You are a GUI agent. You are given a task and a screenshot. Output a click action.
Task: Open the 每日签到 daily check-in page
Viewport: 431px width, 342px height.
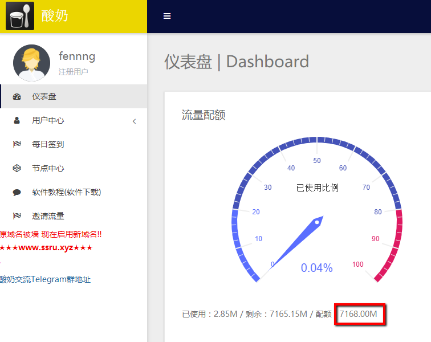pyautogui.click(x=48, y=145)
